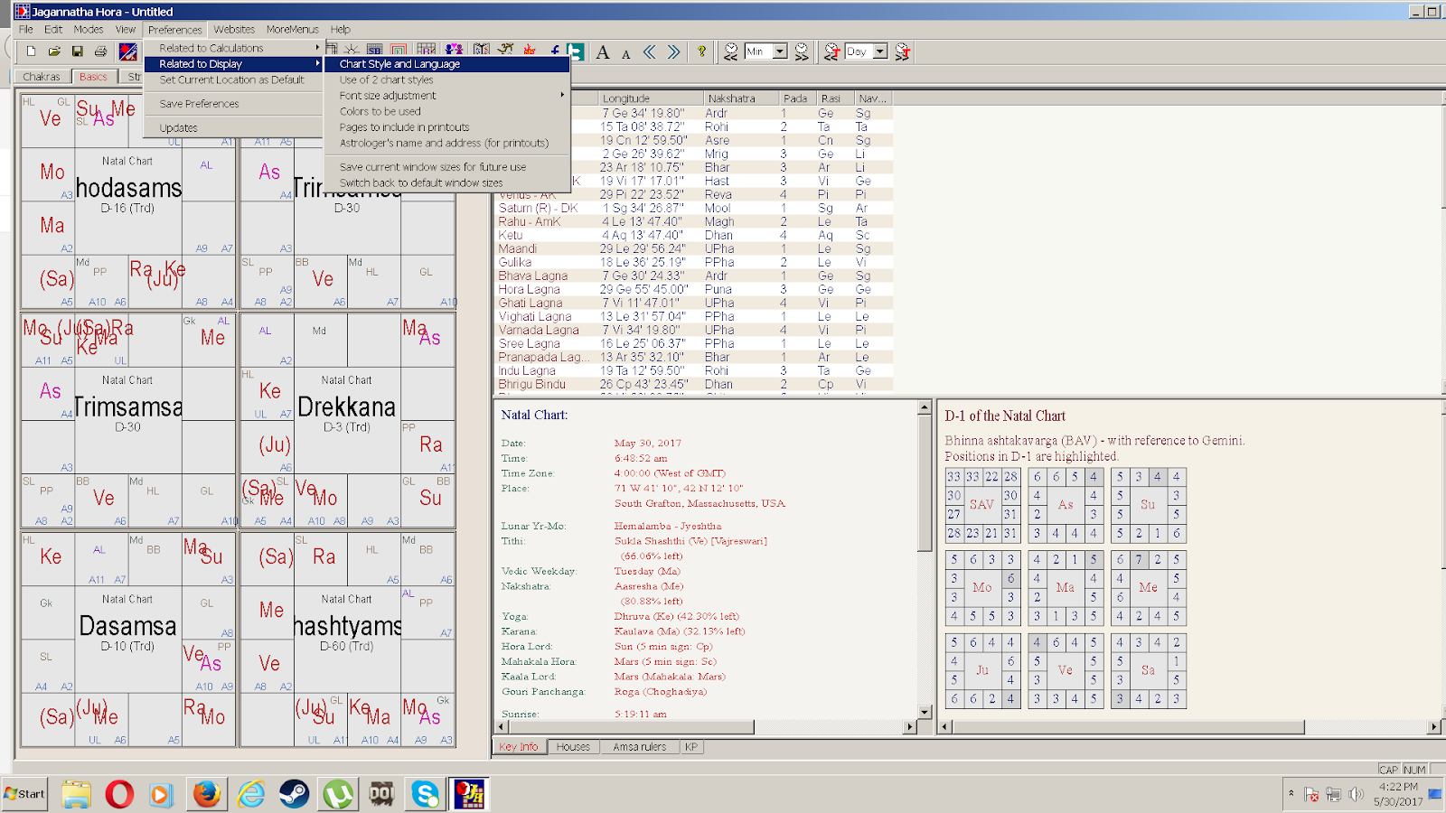Expand the Font size adjustment submenu

point(446,96)
